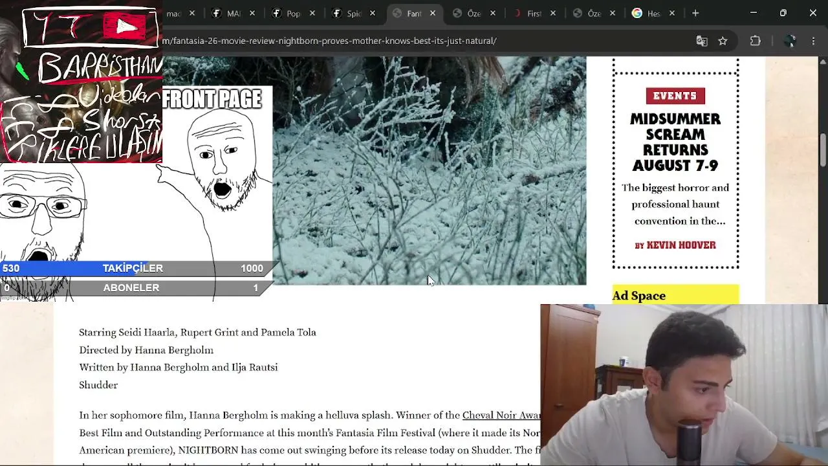
Task: Switch to the Hes Google tab
Action: tap(653, 13)
